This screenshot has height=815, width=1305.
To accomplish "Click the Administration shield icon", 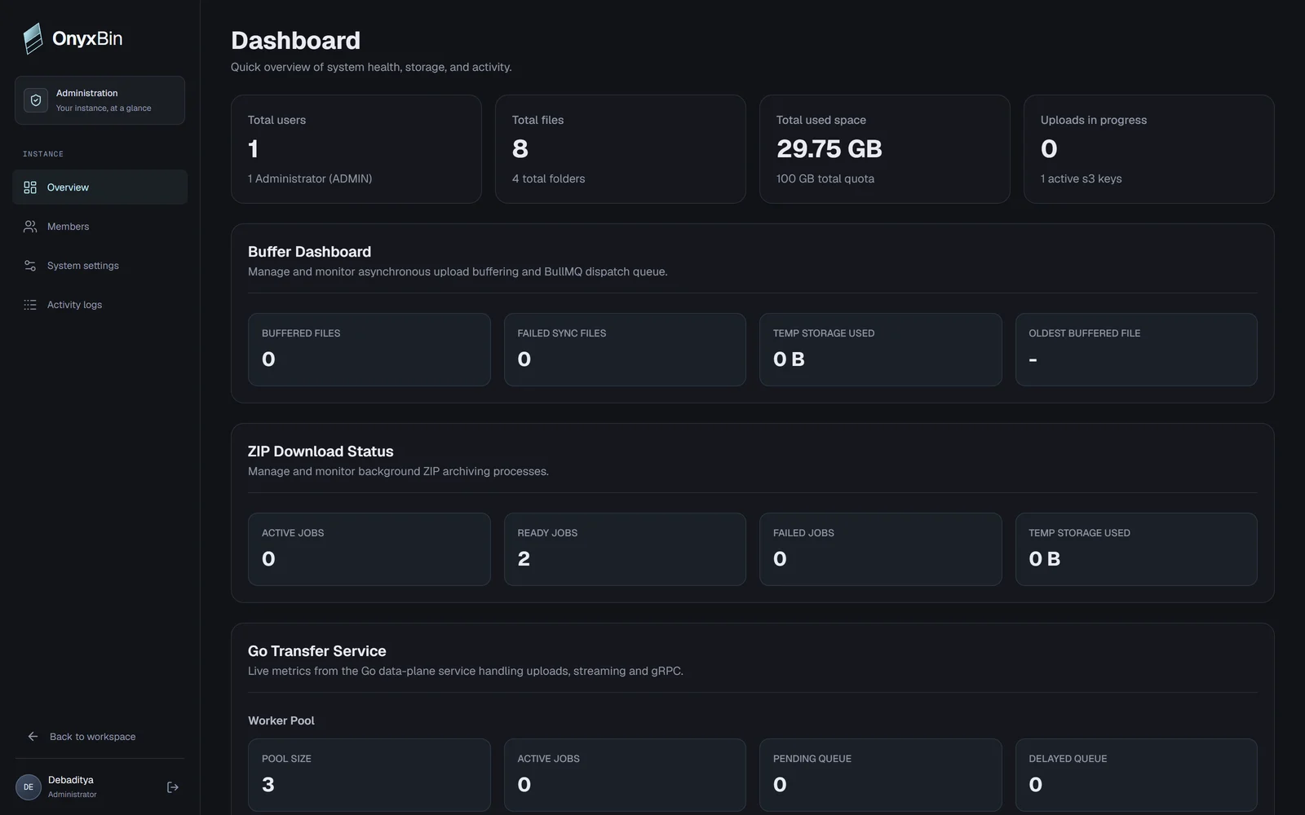I will pyautogui.click(x=36, y=100).
